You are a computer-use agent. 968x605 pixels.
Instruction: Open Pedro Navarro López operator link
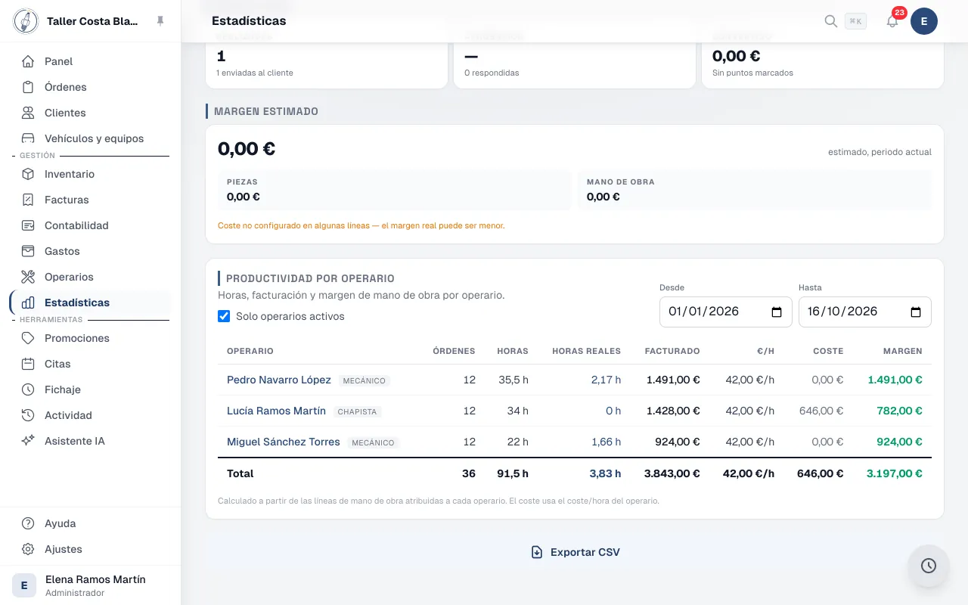(279, 380)
